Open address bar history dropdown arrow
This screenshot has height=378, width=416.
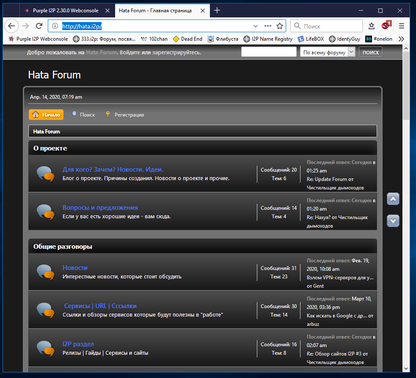click(256, 26)
